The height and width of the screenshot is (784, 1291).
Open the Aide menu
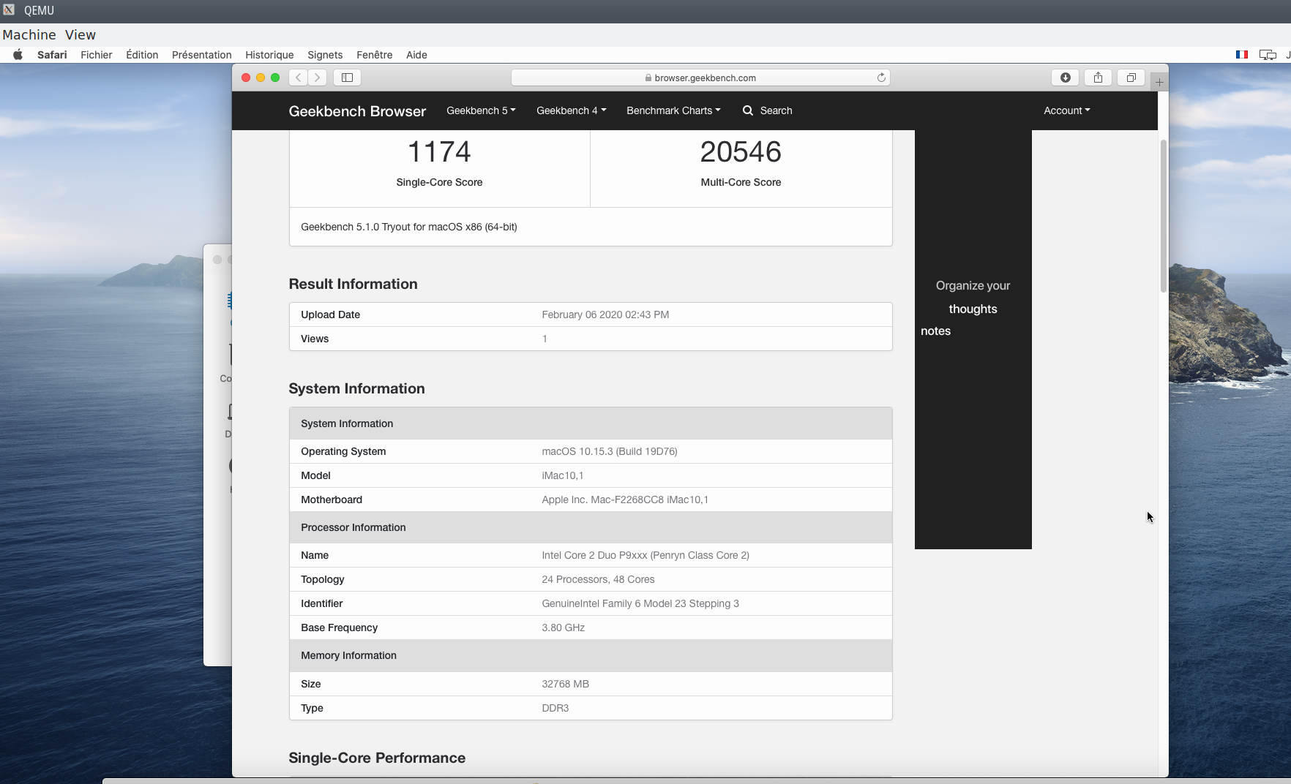coord(416,55)
